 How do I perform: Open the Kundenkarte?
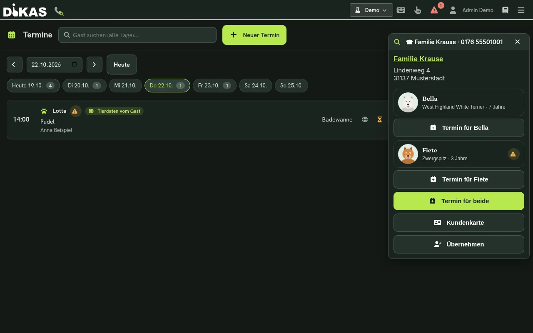click(459, 223)
